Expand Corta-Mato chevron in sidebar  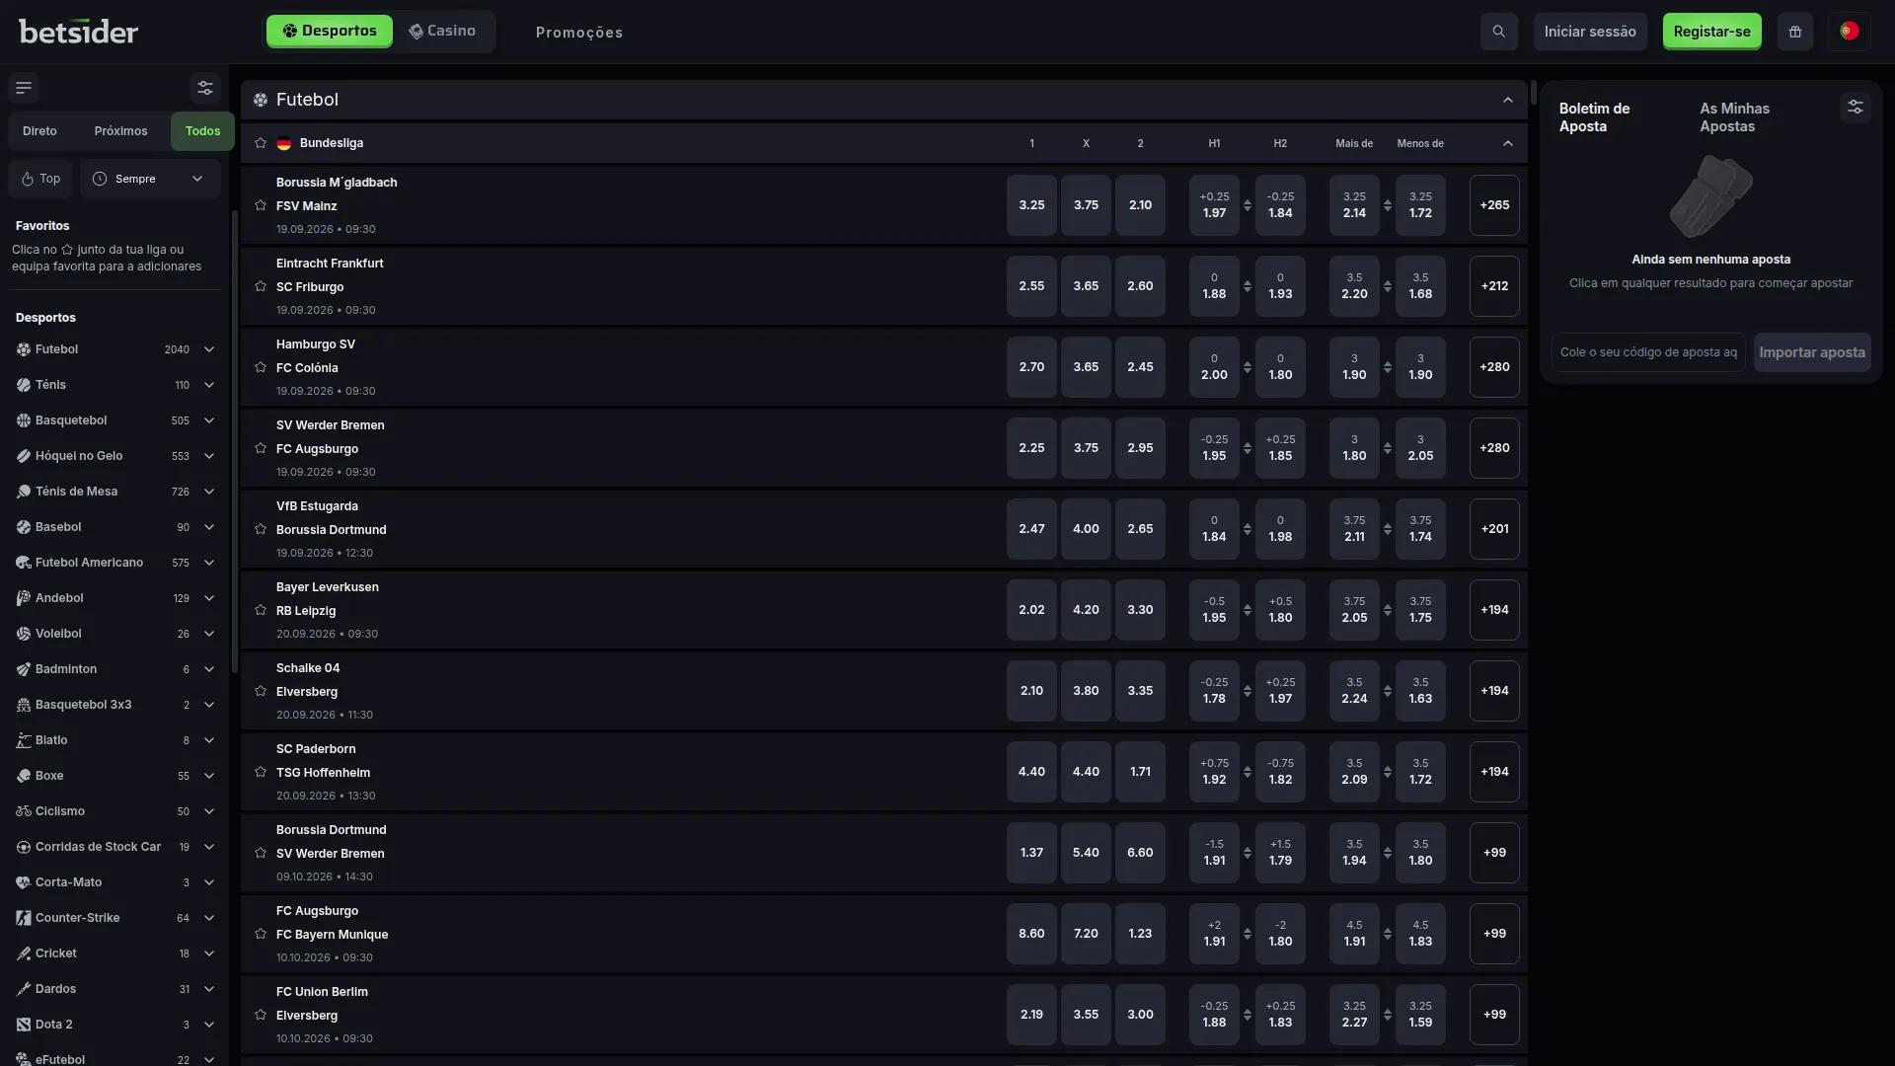(209, 882)
